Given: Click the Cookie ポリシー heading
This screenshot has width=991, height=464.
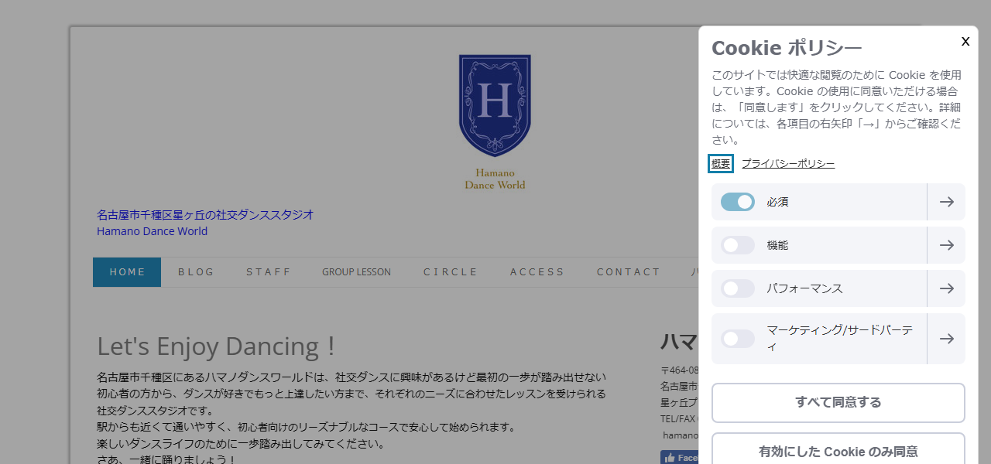Looking at the screenshot, I should point(787,48).
